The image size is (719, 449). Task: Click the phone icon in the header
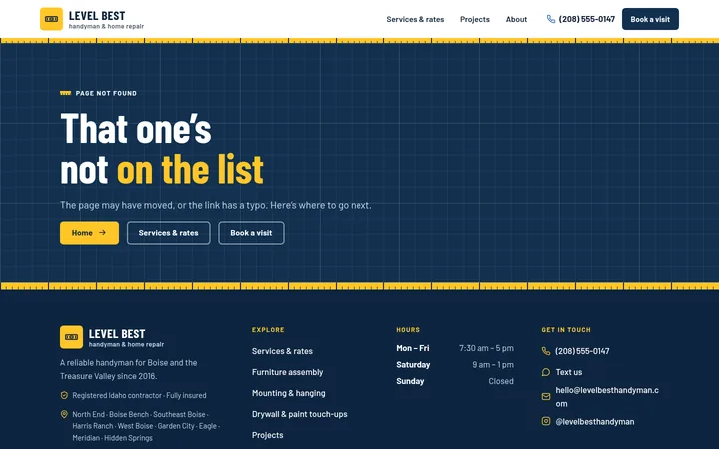(550, 19)
